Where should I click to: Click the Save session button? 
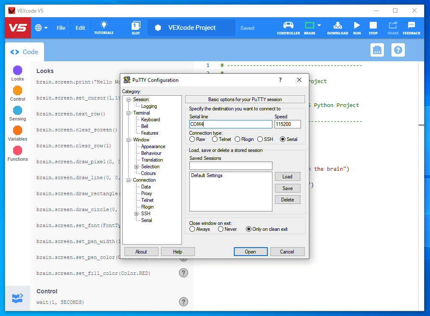(288, 188)
